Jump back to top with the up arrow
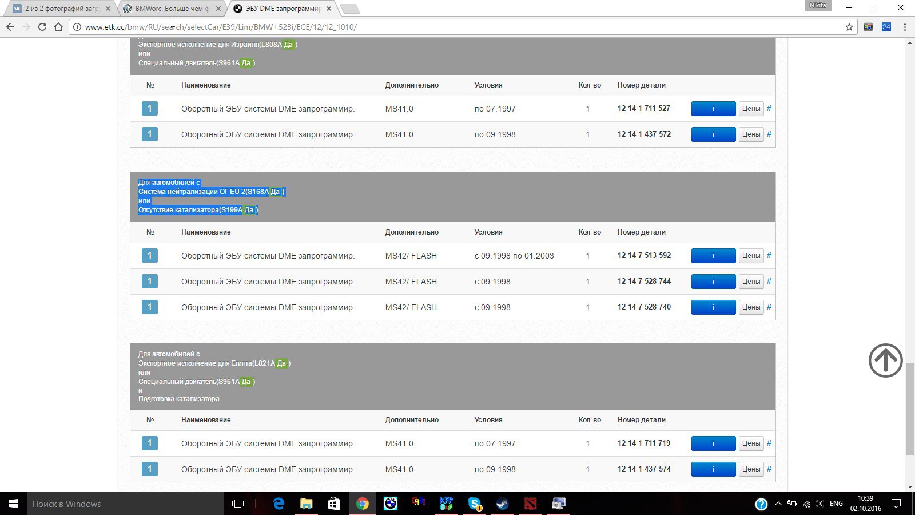 pos(886,360)
